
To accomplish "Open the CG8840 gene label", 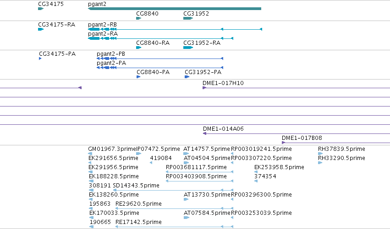I will [147, 14].
